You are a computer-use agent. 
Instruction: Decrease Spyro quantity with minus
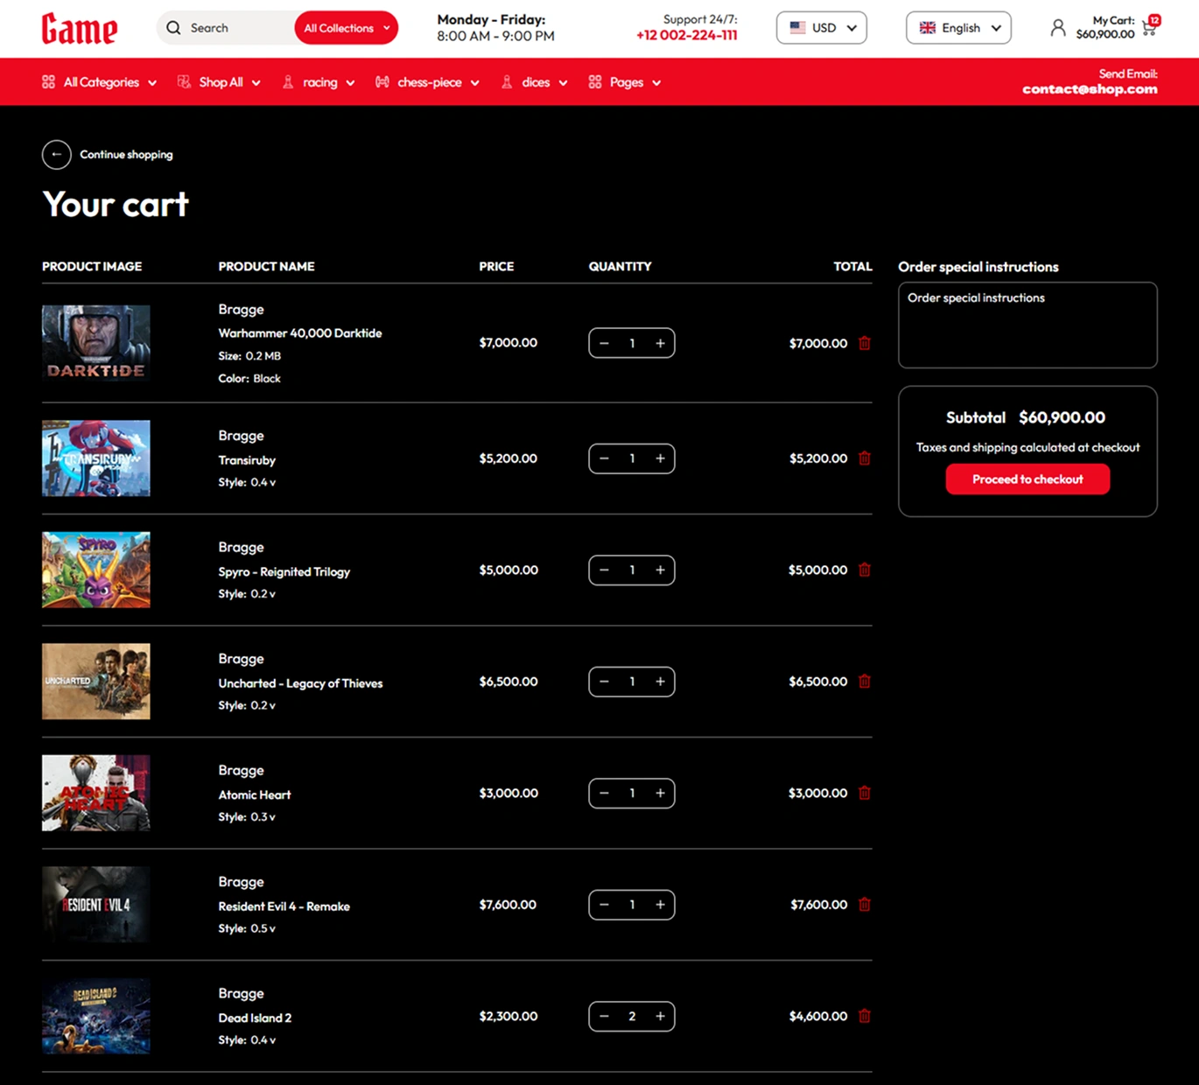tap(604, 570)
